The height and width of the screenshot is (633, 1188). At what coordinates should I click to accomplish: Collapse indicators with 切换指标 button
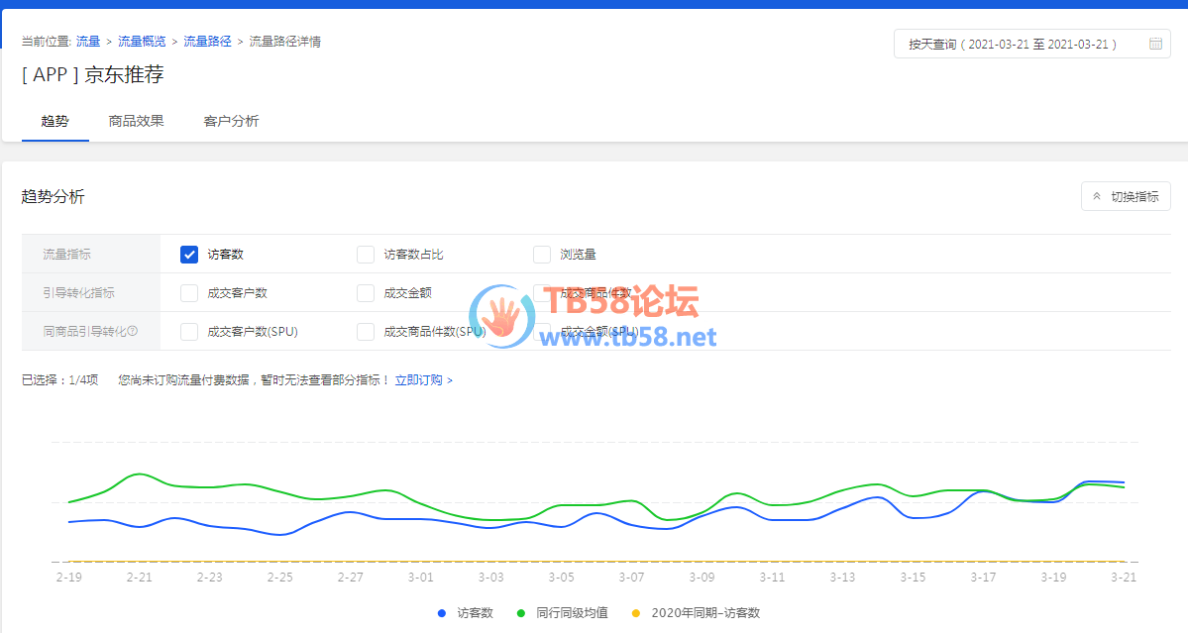(1126, 196)
